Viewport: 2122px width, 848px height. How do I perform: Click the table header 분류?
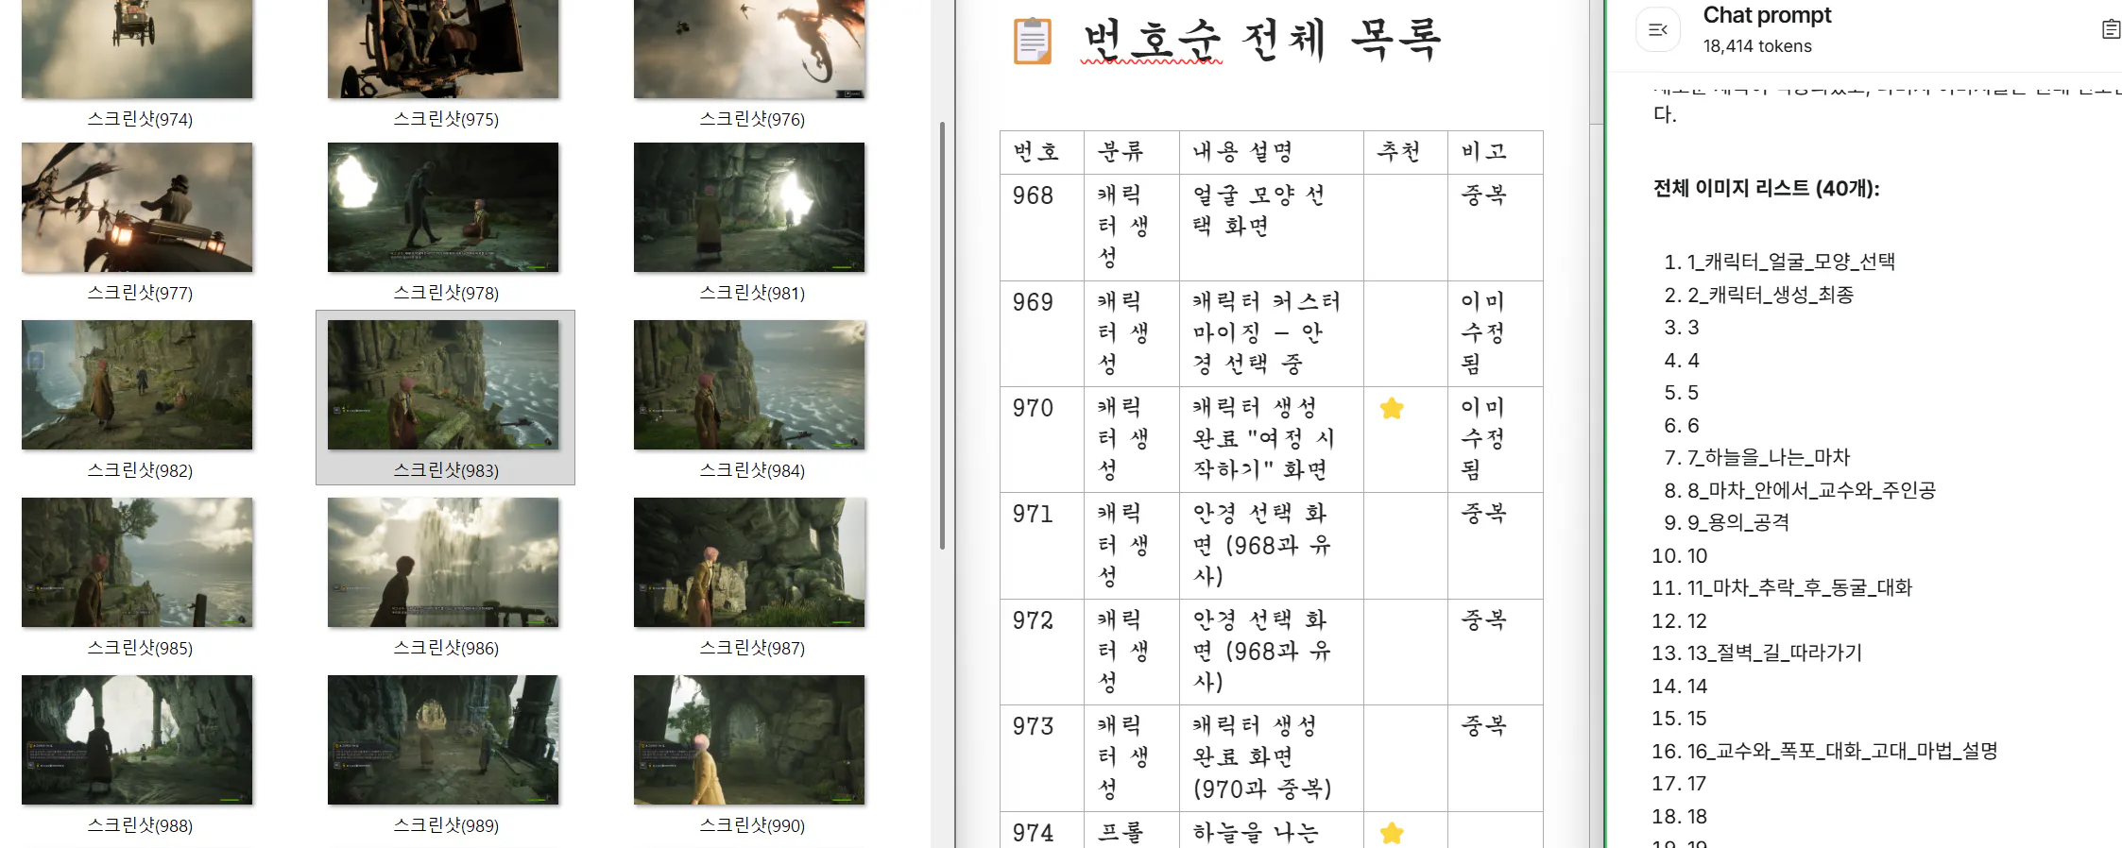pyautogui.click(x=1120, y=152)
